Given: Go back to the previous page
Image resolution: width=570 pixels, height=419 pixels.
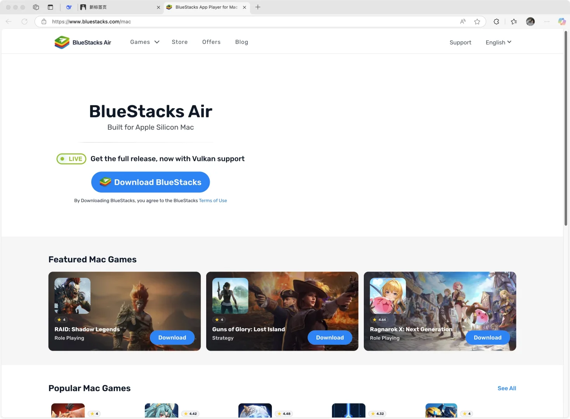Looking at the screenshot, I should coord(9,21).
